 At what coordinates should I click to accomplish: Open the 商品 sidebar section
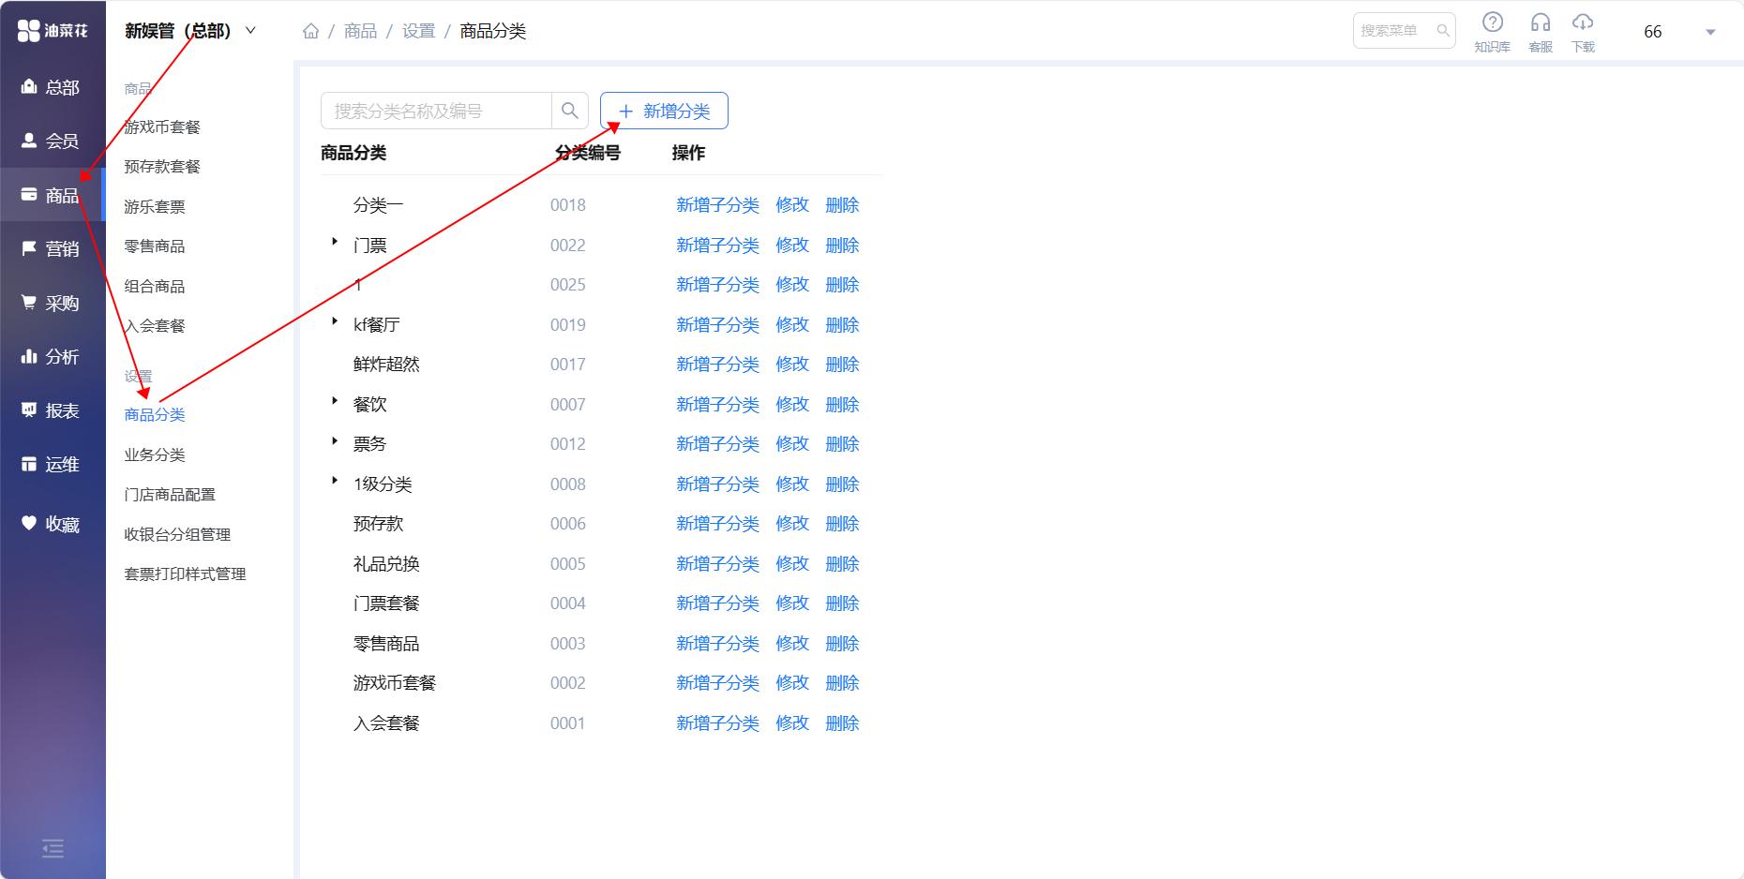[x=52, y=195]
